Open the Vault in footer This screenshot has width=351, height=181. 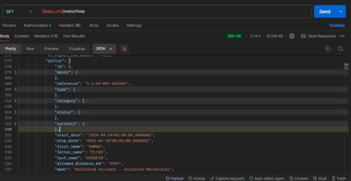(321, 178)
